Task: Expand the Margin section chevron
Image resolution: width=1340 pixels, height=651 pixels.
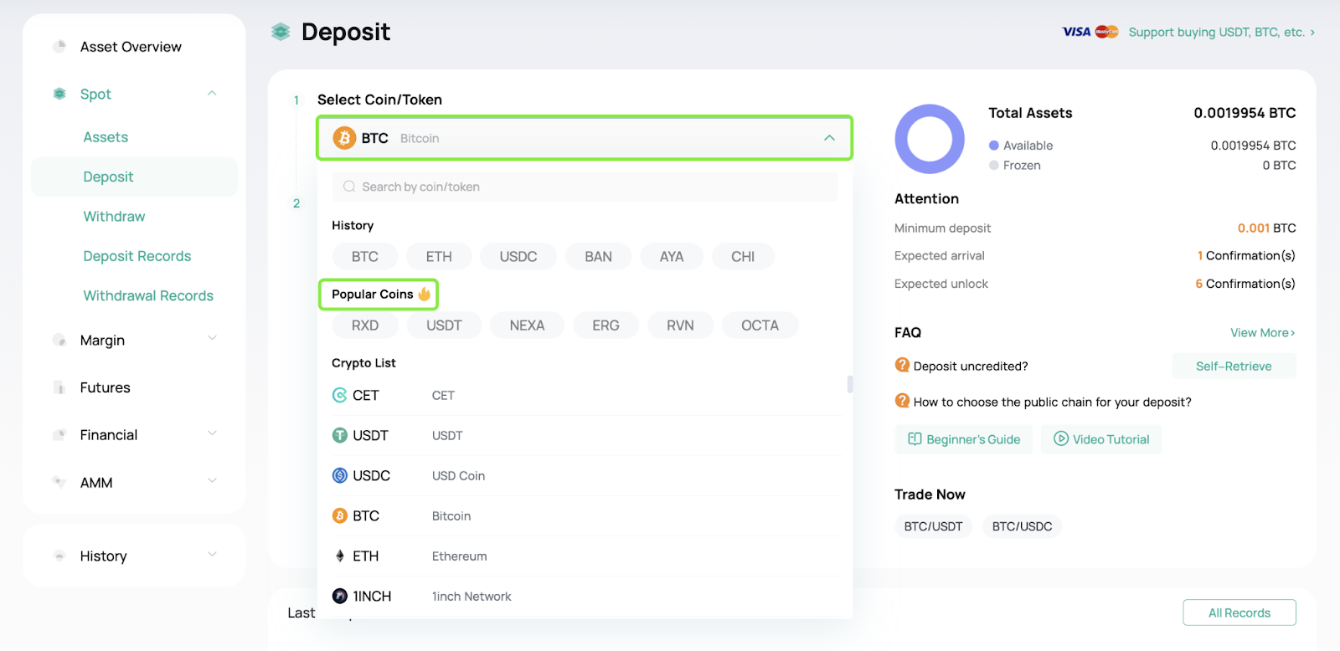Action: tap(212, 339)
